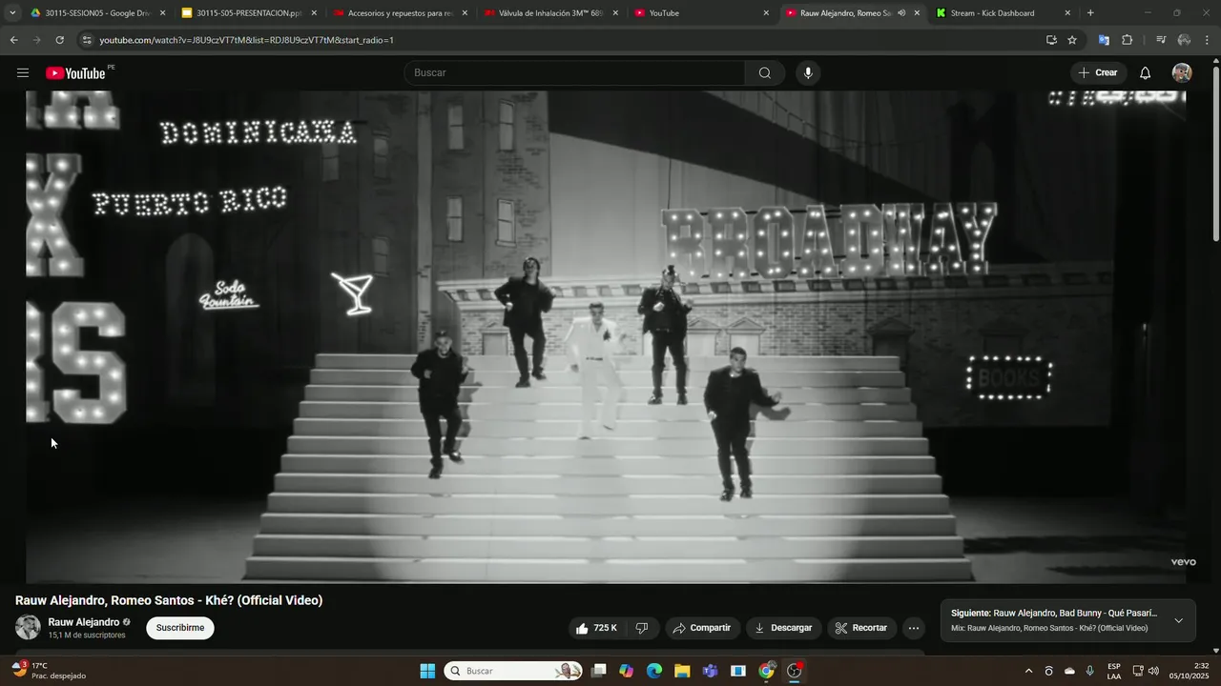Show hidden system tray icons
Screen dimensions: 1221x686
point(1028,671)
